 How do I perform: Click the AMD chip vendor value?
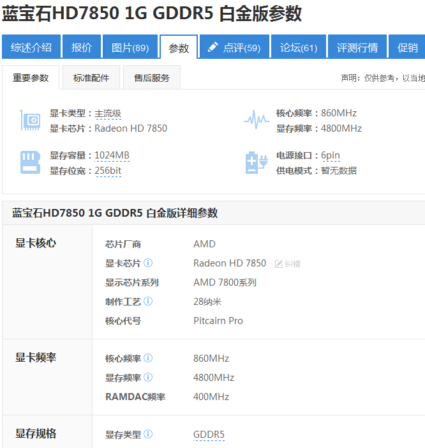tap(204, 244)
